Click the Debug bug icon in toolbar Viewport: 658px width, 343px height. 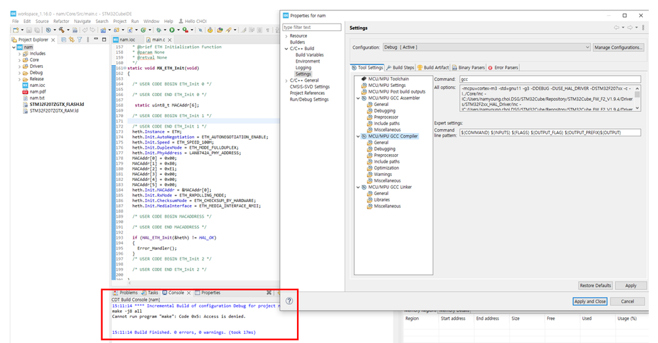pos(158,30)
